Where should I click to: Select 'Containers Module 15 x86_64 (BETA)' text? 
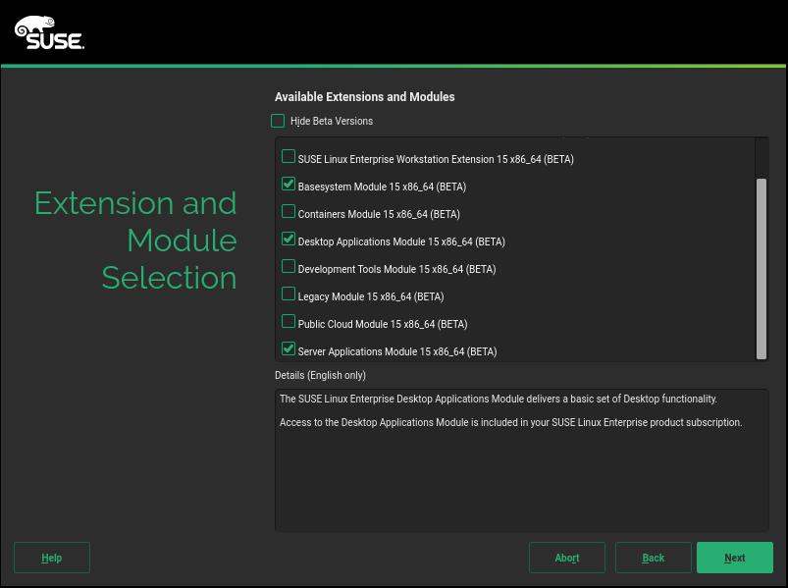(379, 215)
